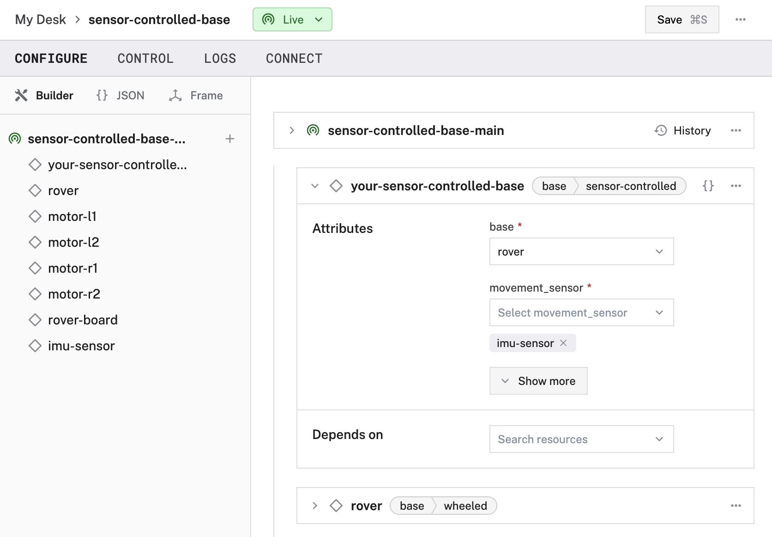Collapse your-sensor-controlled-base card chevron
Screen dimensions: 772x537
coord(315,186)
